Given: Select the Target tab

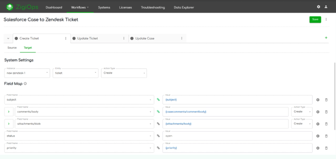Looking at the screenshot, I should pyautogui.click(x=28, y=48).
